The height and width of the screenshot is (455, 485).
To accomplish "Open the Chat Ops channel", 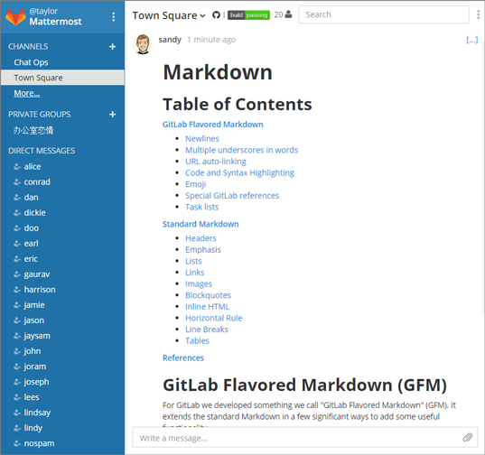I will tap(31, 62).
